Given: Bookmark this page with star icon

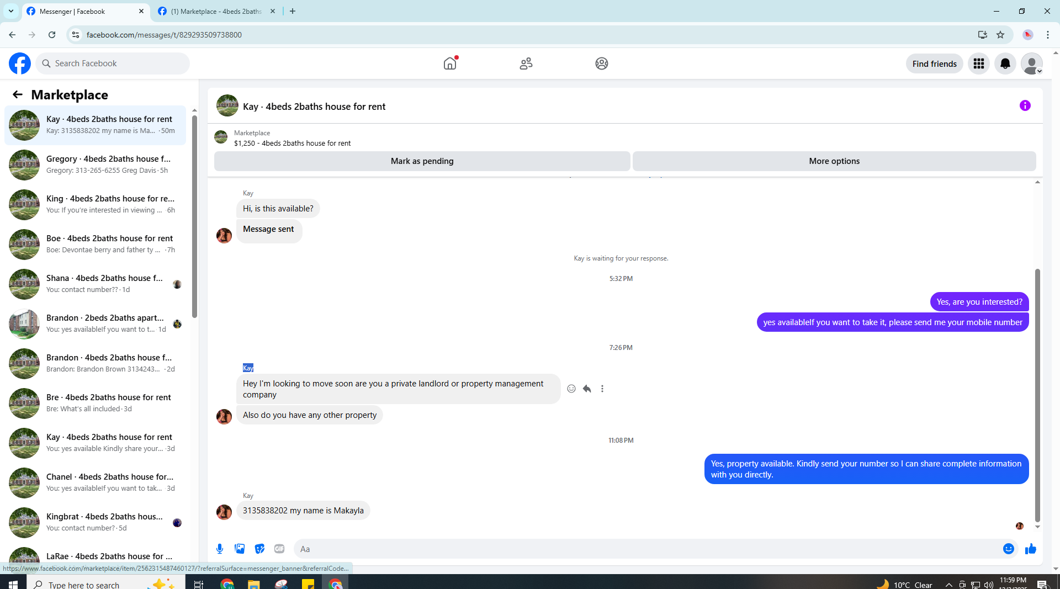Looking at the screenshot, I should click(1000, 35).
